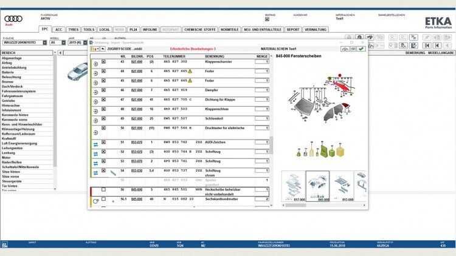Viewport: 456px width, 256px height.
Task: Uncheck the checkbox on row 43 Klappenscharnier
Action: (x=103, y=61)
